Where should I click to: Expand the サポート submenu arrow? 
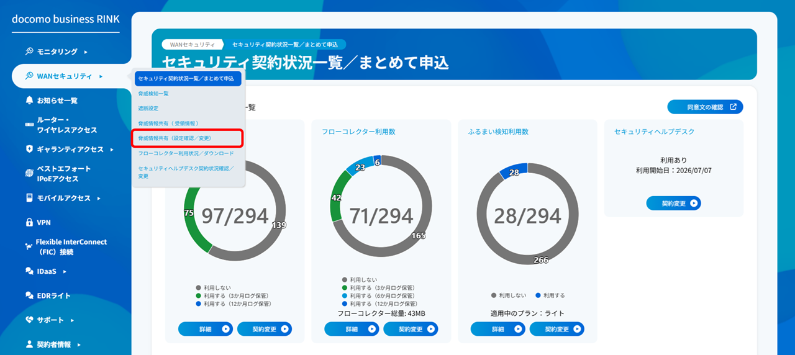(72, 320)
